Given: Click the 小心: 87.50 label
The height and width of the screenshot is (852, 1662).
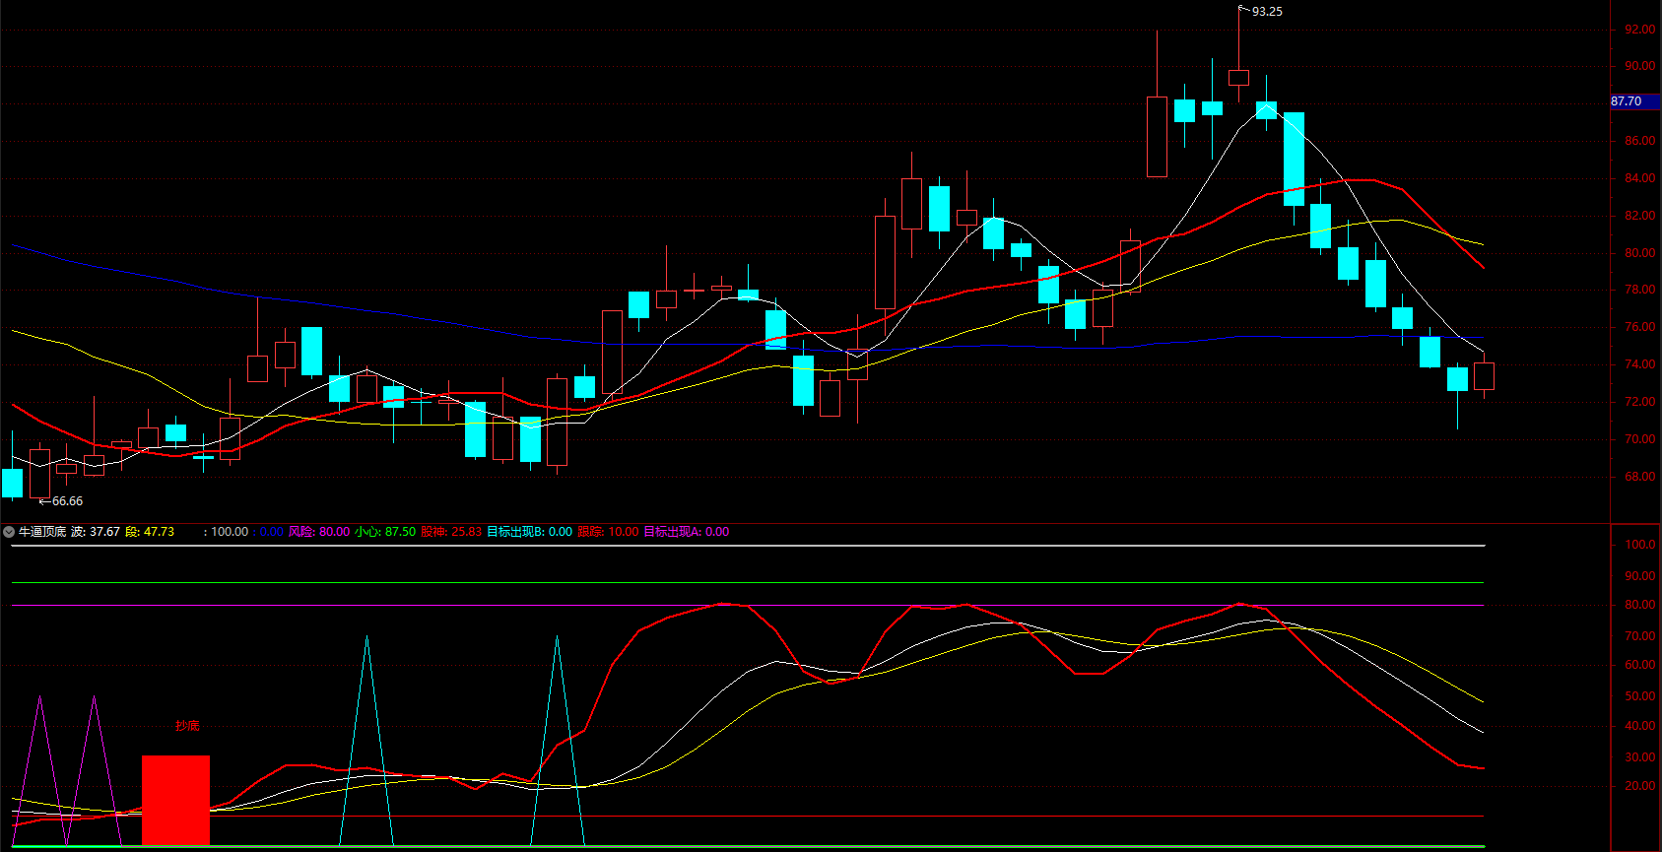Looking at the screenshot, I should pos(385,532).
